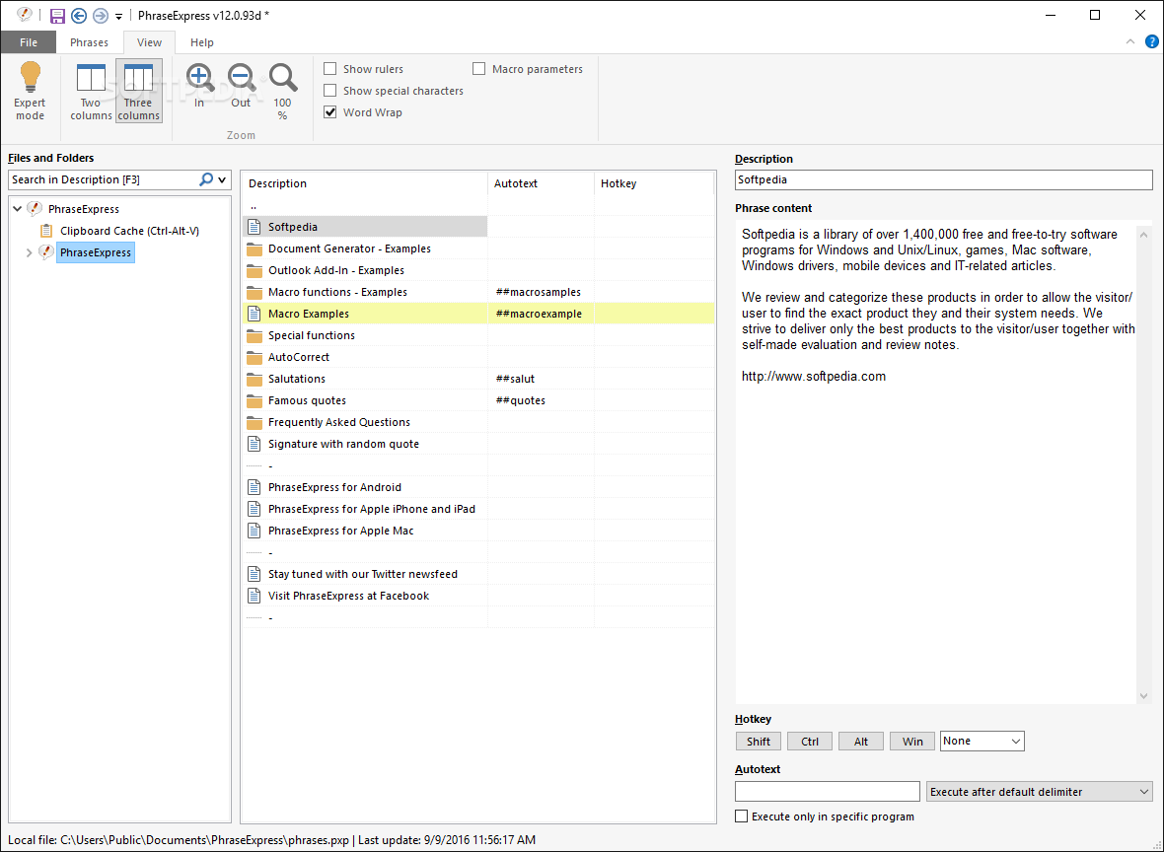Enable the Show rulers checkbox
This screenshot has height=852, width=1164.
pos(330,69)
